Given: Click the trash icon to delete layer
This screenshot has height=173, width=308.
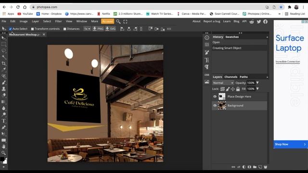Looking at the screenshot, I should pos(265,167).
